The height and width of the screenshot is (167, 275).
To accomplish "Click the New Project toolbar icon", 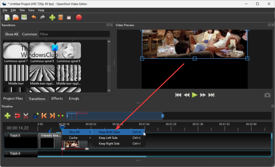I will (7, 18).
